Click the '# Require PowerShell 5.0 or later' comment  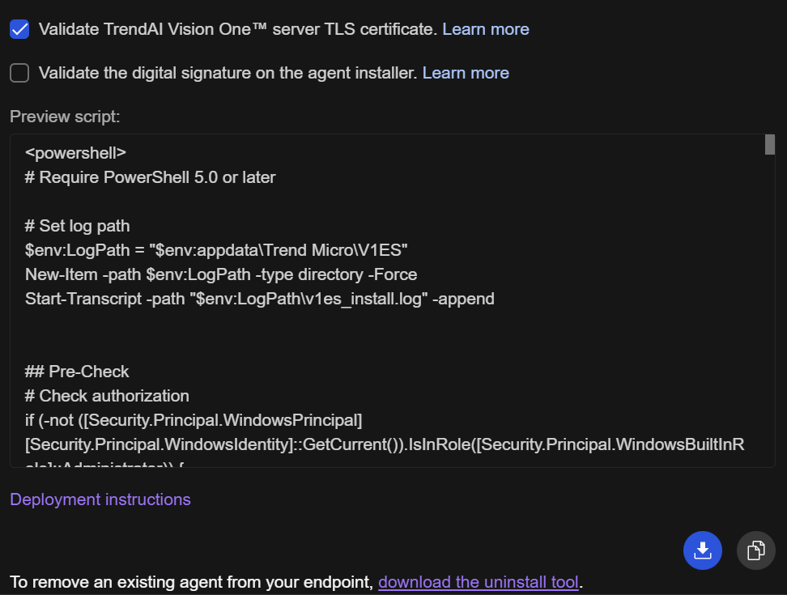pos(151,177)
